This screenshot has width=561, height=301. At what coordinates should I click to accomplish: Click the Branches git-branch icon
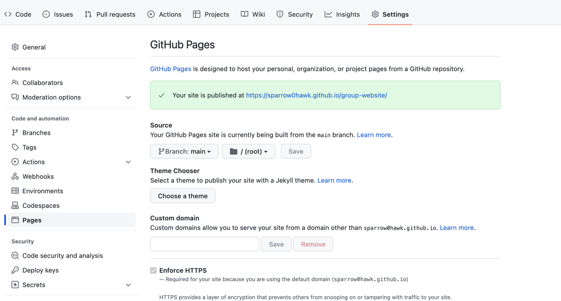(x=15, y=133)
